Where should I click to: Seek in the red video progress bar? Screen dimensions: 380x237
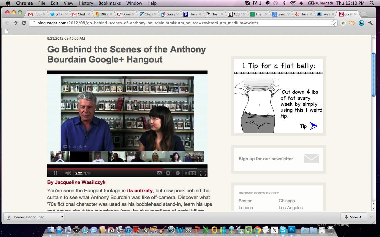pos(119,169)
